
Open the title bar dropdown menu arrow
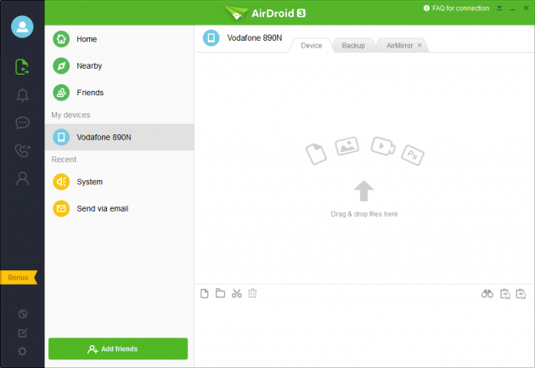(x=499, y=8)
